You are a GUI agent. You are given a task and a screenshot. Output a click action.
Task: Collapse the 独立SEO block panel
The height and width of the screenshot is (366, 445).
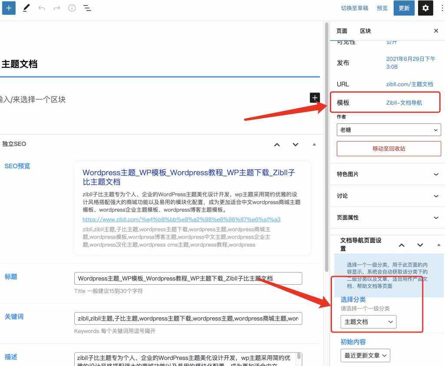(314, 144)
